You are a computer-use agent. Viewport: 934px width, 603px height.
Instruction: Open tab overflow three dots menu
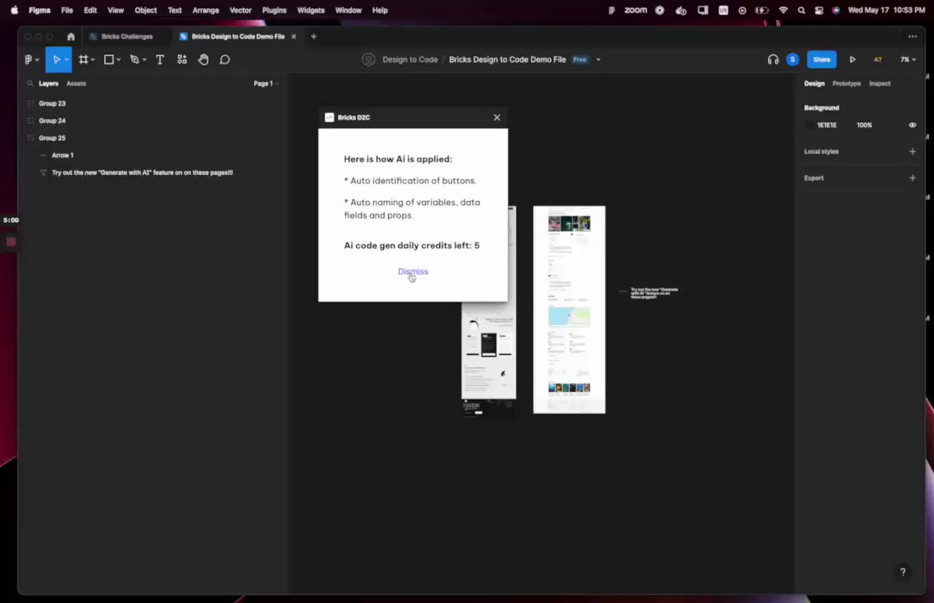point(912,36)
